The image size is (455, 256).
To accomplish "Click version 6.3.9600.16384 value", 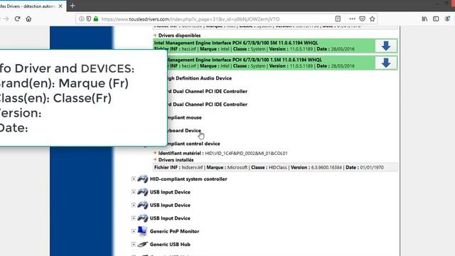I will click(326, 168).
